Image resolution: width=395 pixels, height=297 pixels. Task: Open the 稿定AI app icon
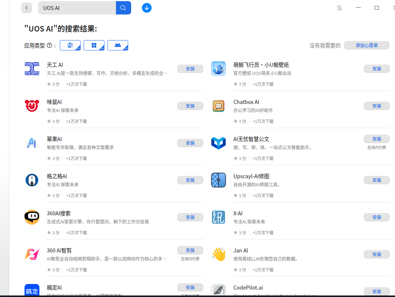click(32, 290)
